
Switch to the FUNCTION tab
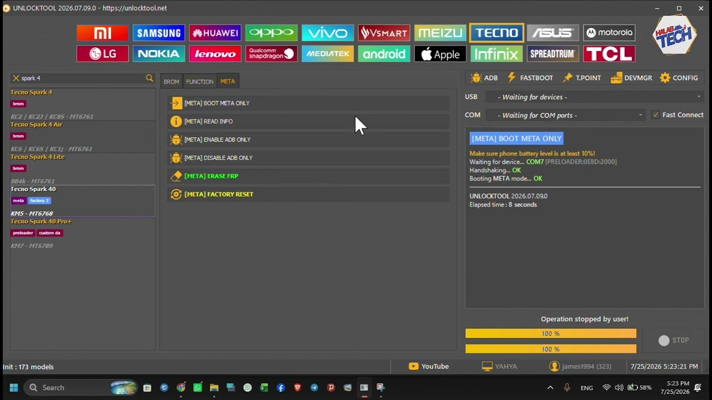tap(200, 82)
